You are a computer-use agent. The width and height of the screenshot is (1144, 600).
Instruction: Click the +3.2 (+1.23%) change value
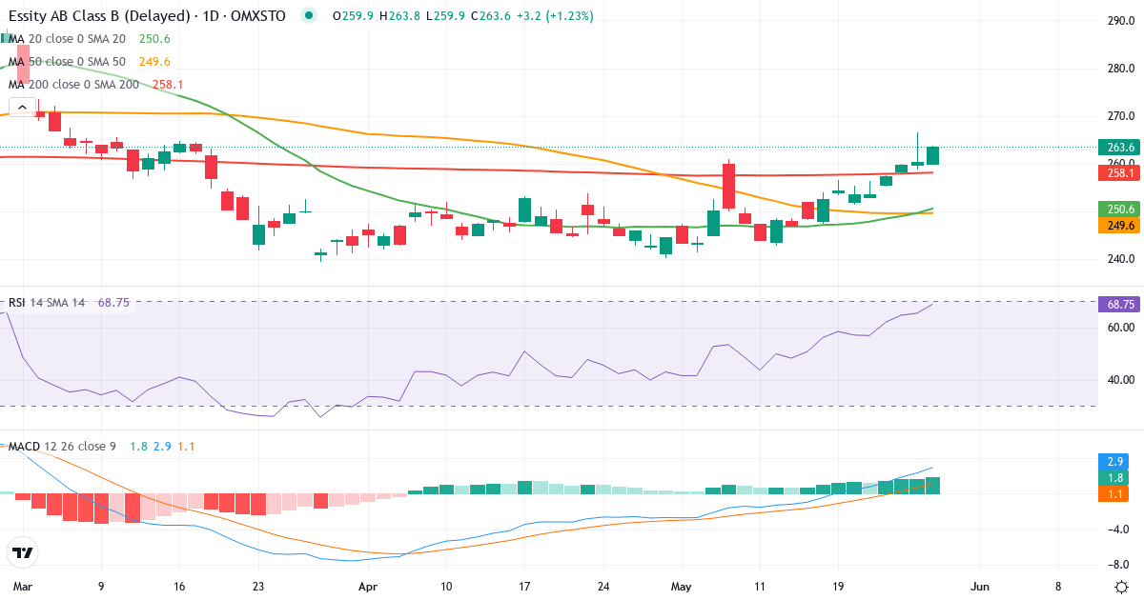pos(556,16)
